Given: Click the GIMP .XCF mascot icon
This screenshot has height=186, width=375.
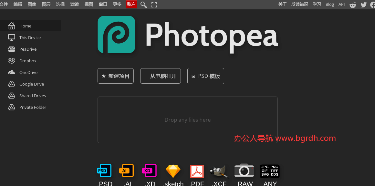Looking at the screenshot, I should point(219,170).
